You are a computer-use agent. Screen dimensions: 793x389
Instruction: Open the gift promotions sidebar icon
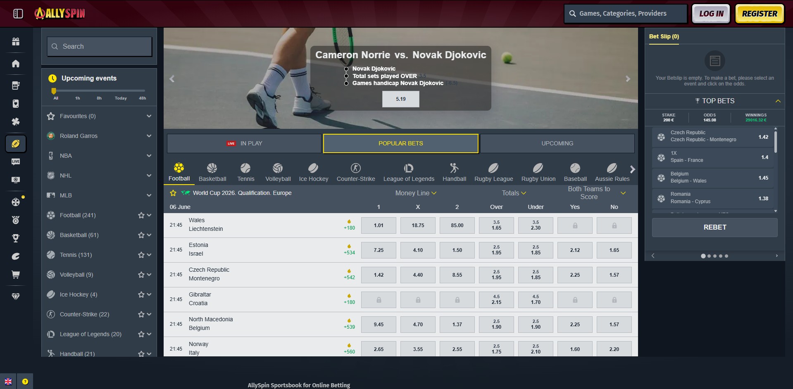pos(16,41)
